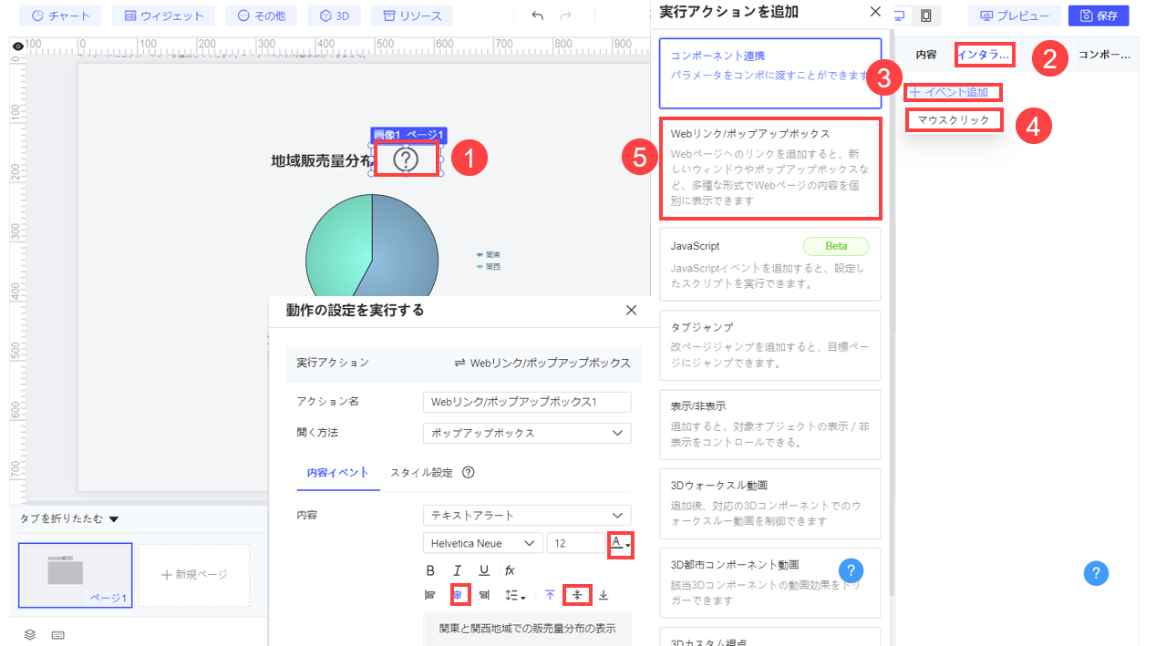Switch to desktop layout icon
Screen dimensions: 1156x646
pyautogui.click(x=902, y=15)
